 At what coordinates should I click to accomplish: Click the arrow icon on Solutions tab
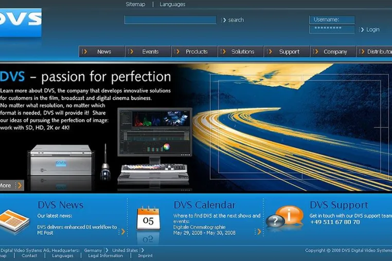coord(223,51)
